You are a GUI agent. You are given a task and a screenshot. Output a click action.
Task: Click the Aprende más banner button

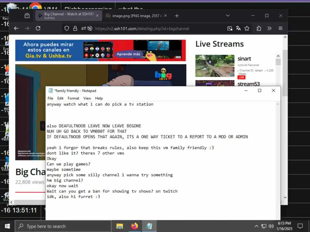point(128,54)
